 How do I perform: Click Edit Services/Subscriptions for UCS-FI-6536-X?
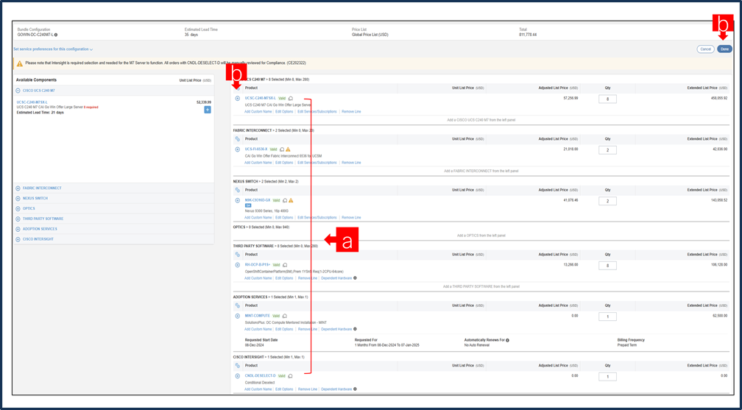(317, 163)
